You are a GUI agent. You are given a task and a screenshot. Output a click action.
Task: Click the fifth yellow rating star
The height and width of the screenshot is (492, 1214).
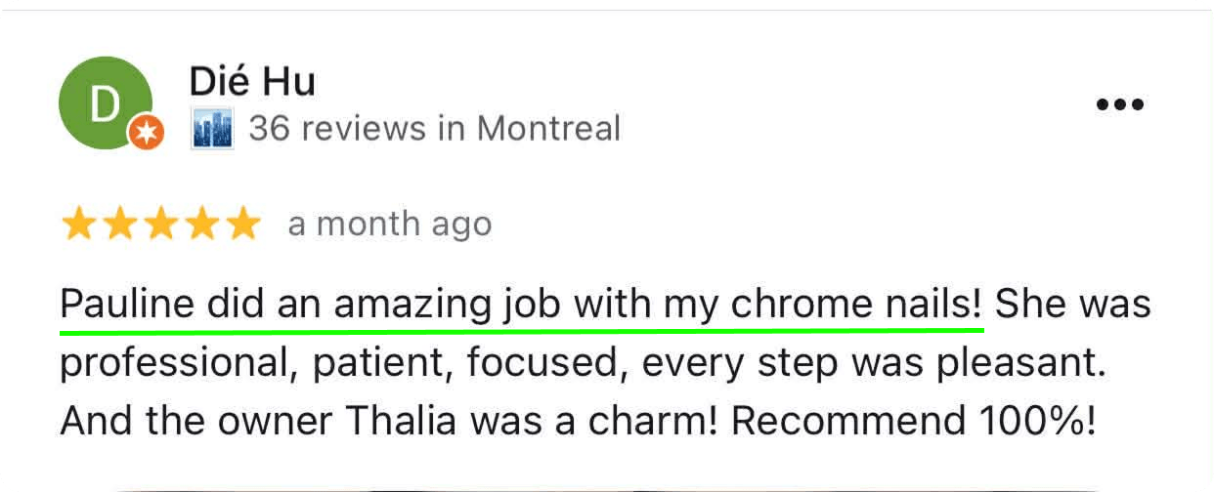coord(241,225)
